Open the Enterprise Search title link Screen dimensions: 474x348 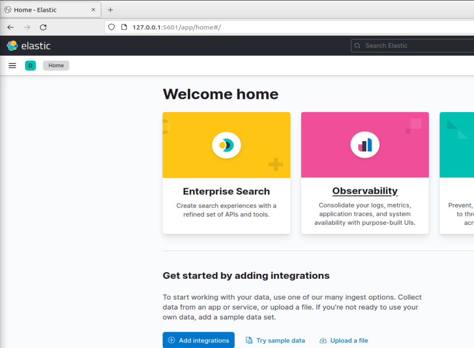click(x=226, y=191)
